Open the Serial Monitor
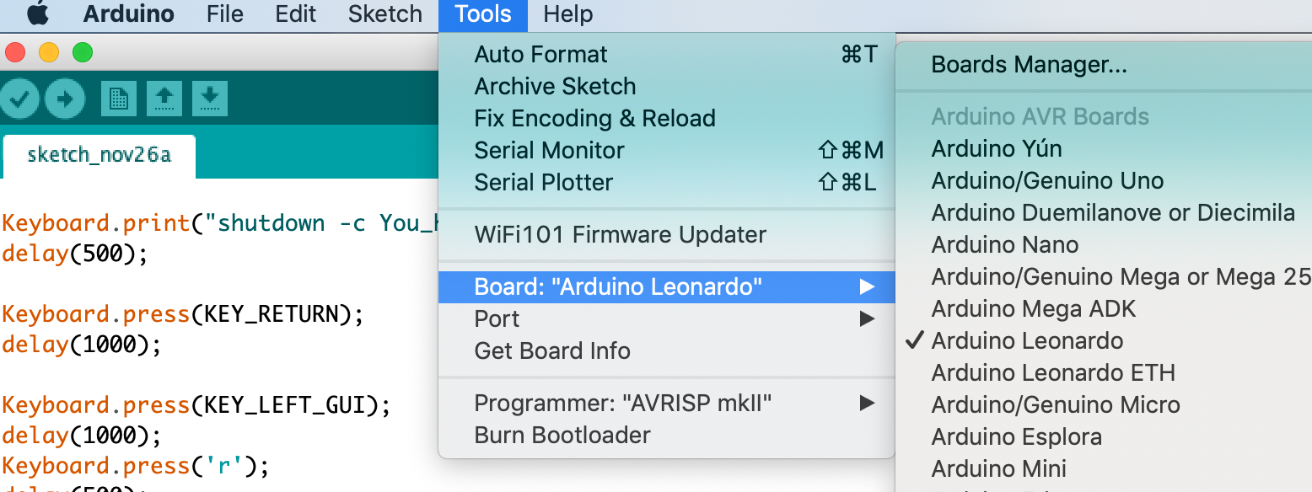 click(x=667, y=151)
